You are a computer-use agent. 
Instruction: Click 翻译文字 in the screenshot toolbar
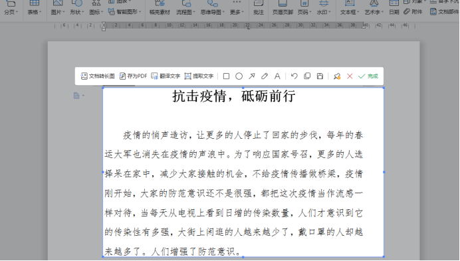166,76
